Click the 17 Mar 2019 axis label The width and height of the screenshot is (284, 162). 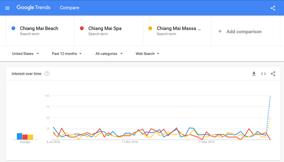pyautogui.click(x=206, y=142)
